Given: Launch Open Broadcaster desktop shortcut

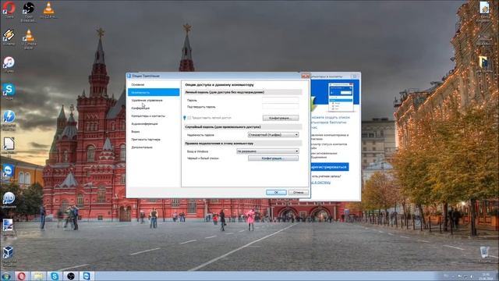Looking at the screenshot, I should (28, 11).
